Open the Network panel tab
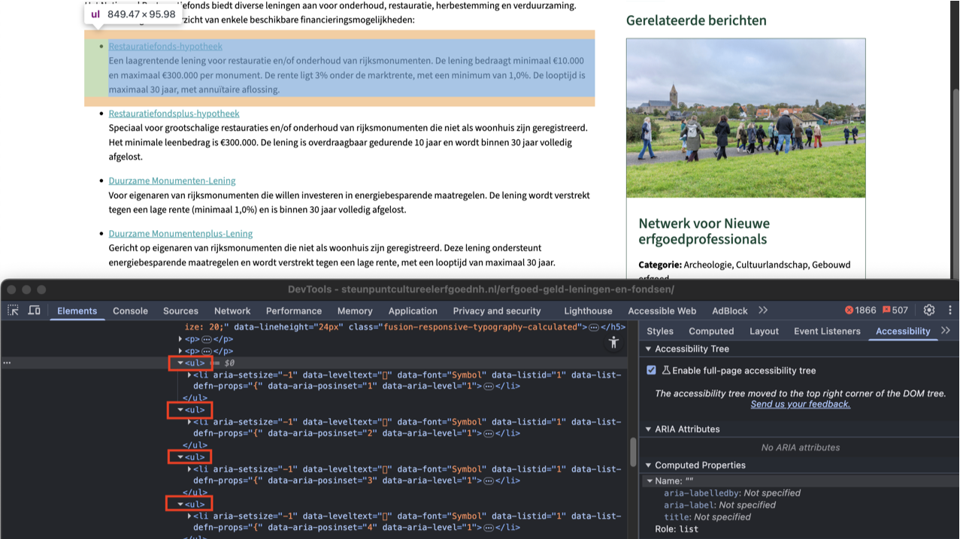960x539 pixels. coord(232,310)
